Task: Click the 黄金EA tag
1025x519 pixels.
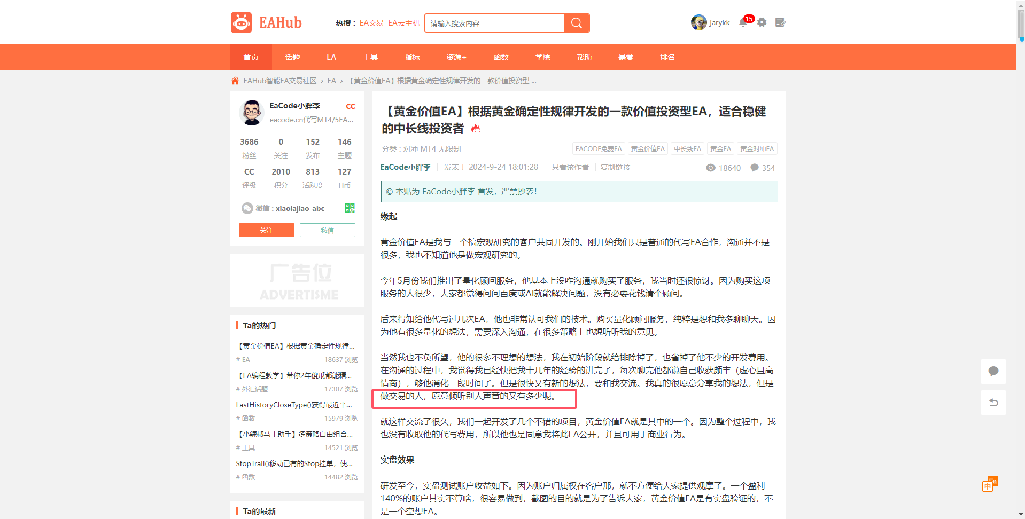Action: [x=721, y=149]
